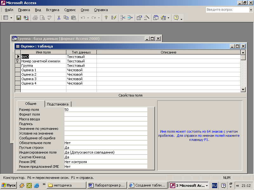254x190 pixels.
Task: Select the Общие tab
Action: [31, 104]
